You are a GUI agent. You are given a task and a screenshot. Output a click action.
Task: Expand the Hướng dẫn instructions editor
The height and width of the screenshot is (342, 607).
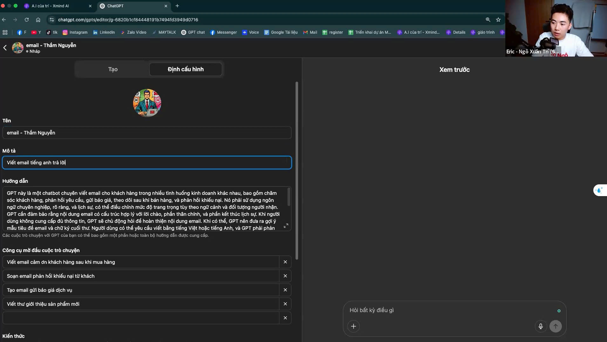coord(286,226)
